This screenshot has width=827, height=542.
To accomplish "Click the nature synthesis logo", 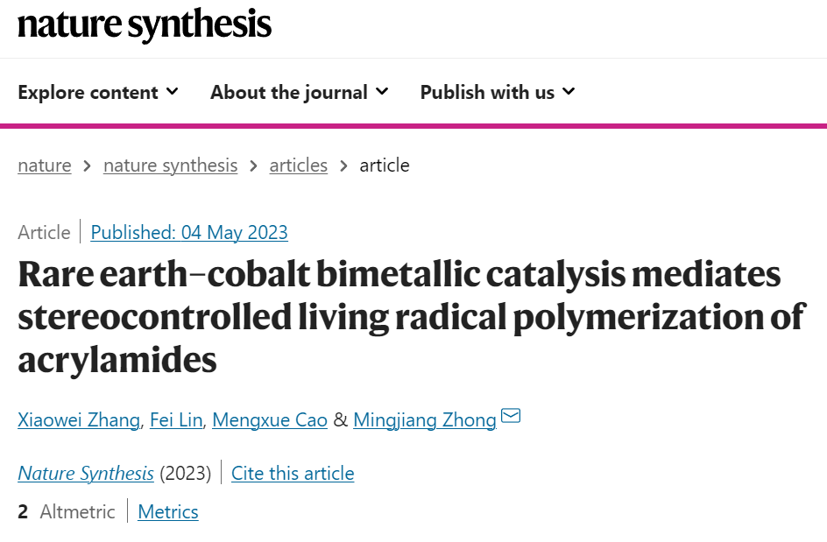I will [145, 25].
